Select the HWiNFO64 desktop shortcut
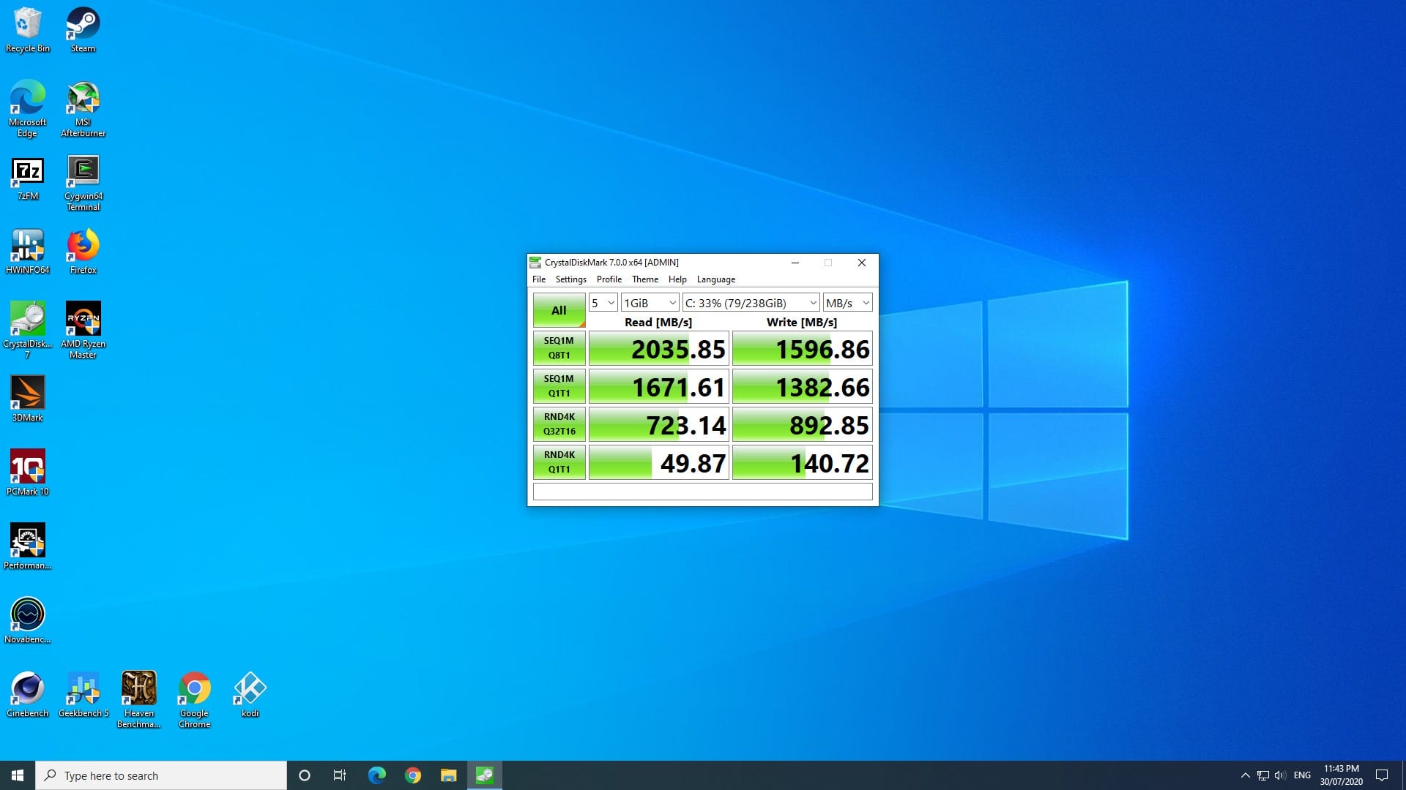1406x790 pixels. [27, 252]
